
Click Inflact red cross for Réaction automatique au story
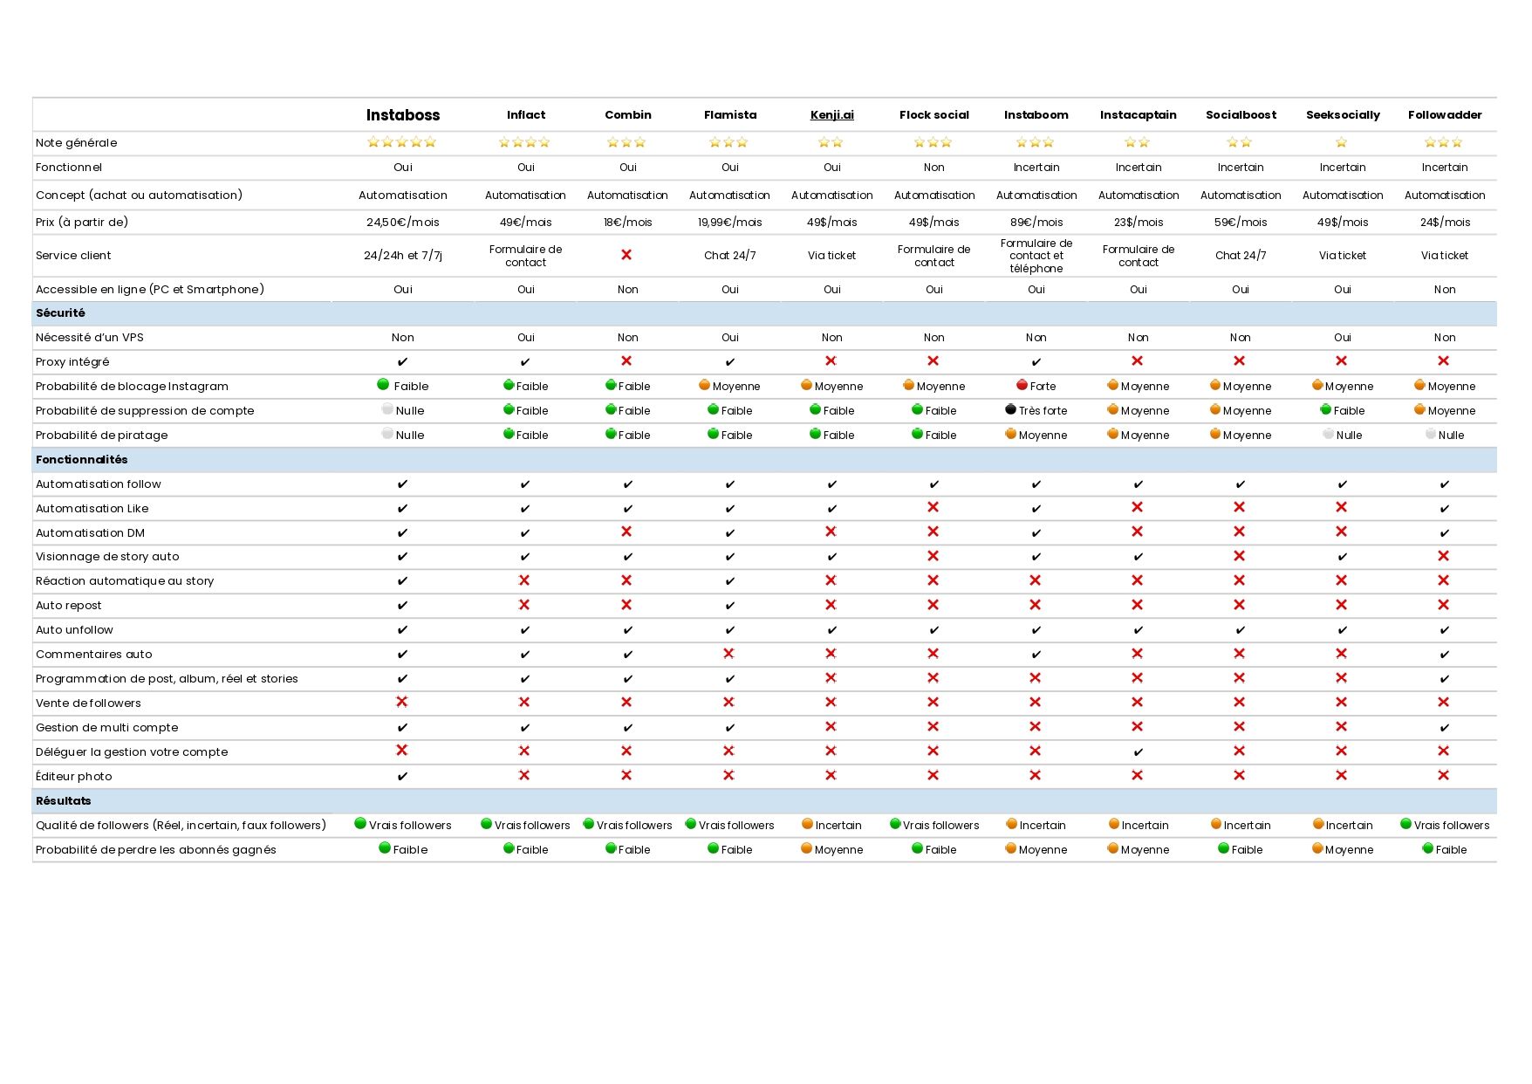[524, 580]
